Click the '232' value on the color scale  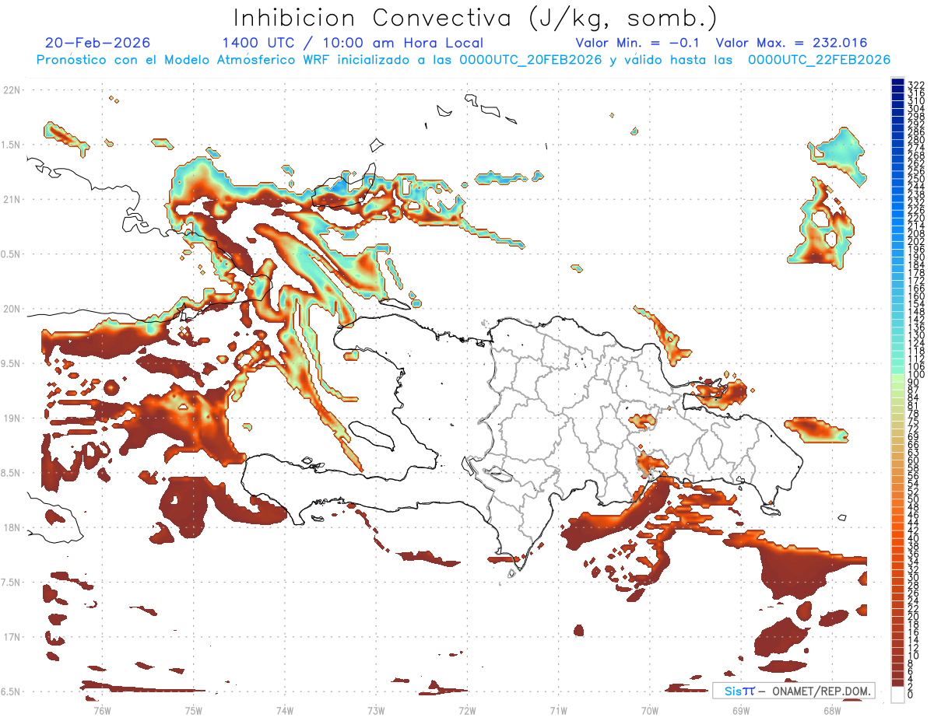916,201
